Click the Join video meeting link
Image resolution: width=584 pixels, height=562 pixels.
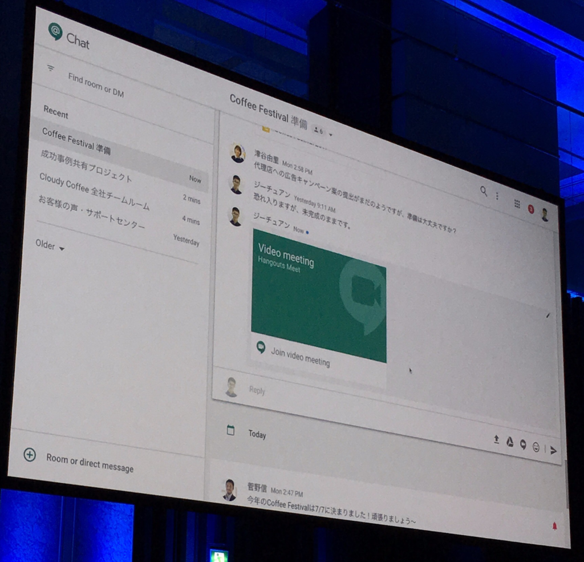click(x=300, y=357)
